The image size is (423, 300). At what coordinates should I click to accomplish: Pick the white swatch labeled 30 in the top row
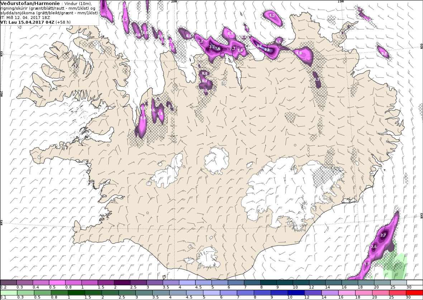(415, 282)
